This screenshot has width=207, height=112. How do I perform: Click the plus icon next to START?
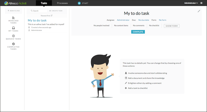(79, 3)
